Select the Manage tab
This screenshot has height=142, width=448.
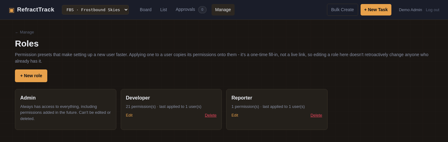click(x=223, y=10)
